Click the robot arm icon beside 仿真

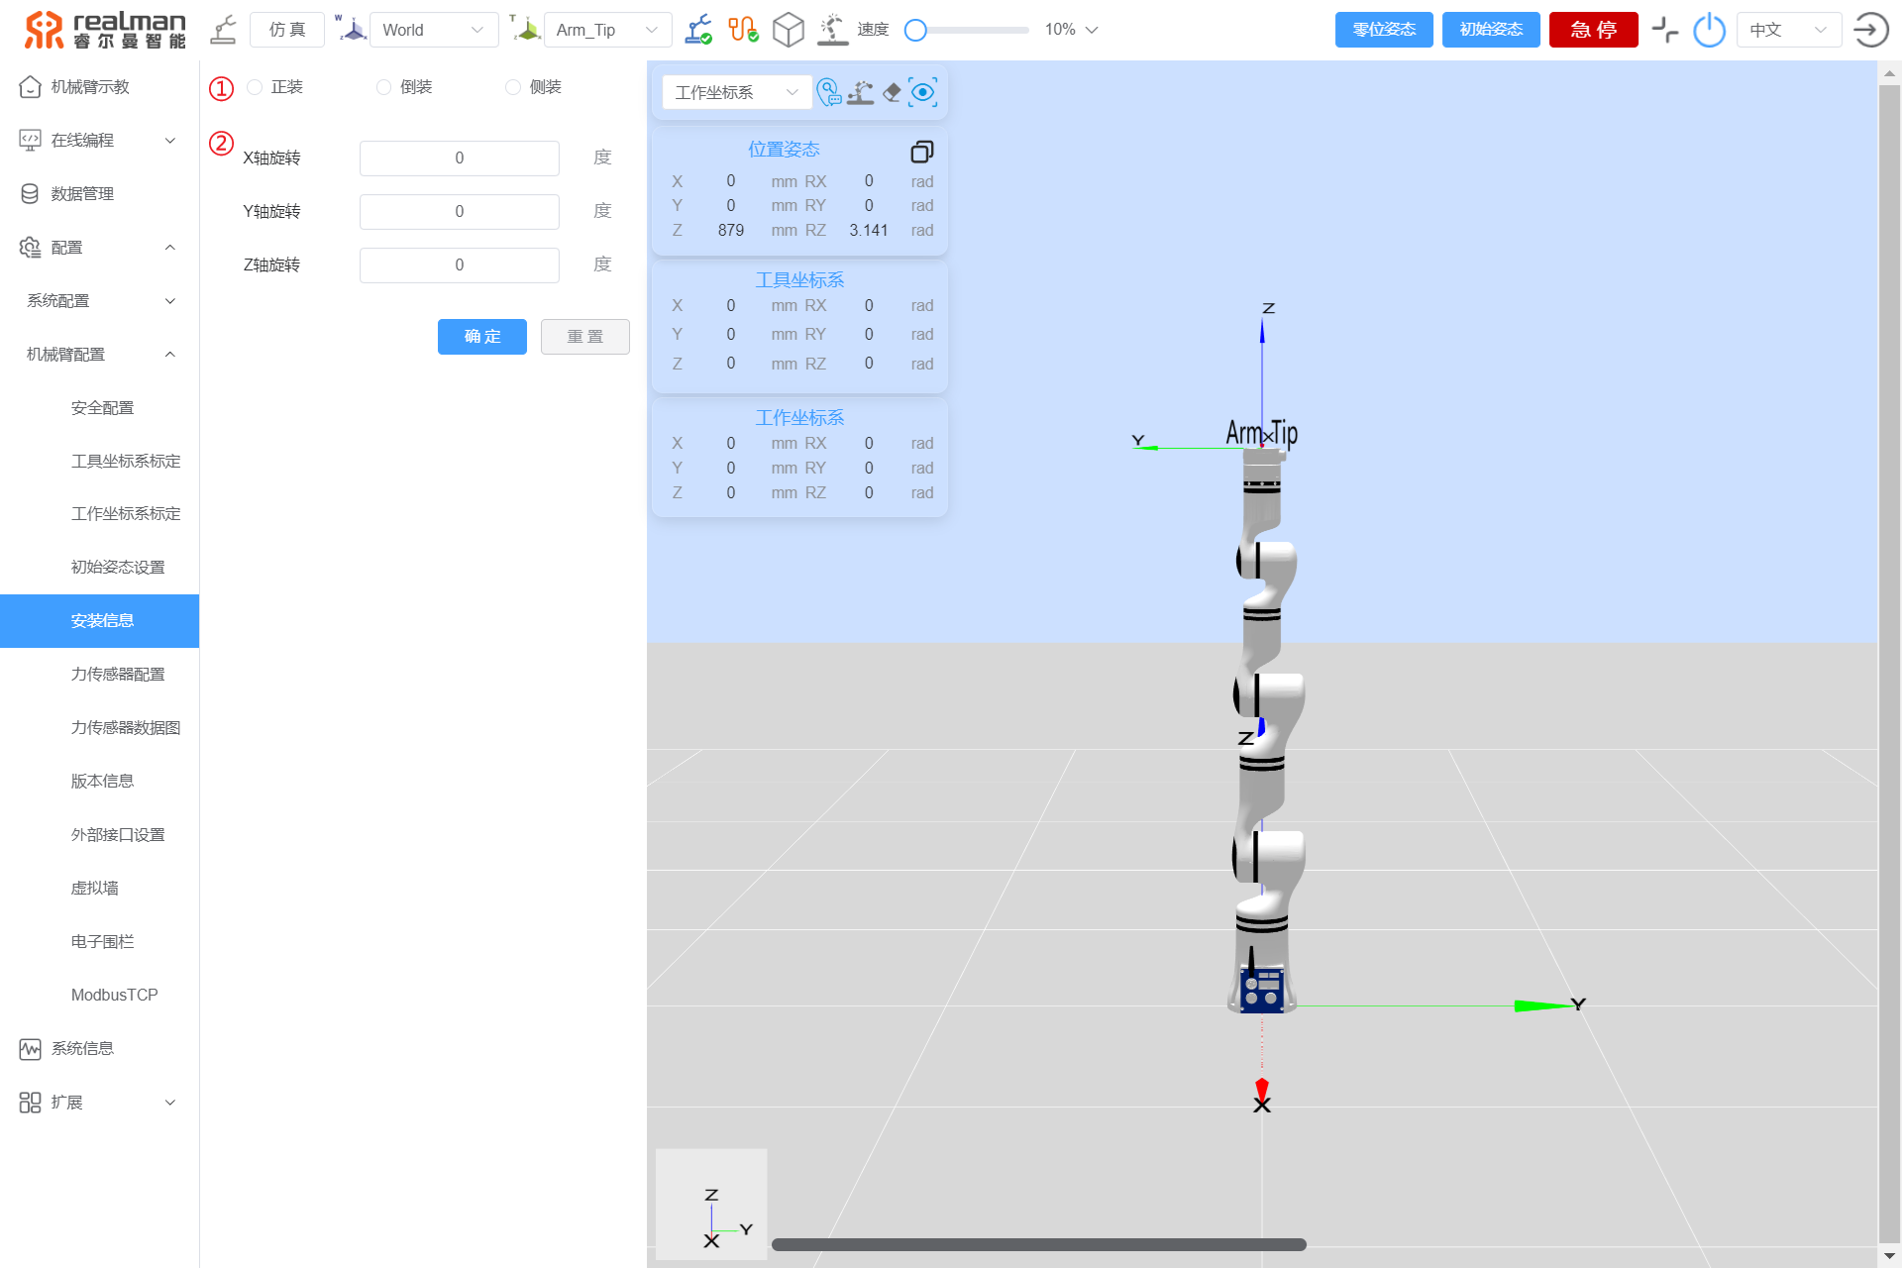pos(224,30)
